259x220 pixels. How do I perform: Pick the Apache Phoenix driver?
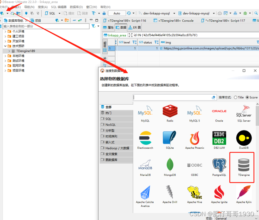195,140
